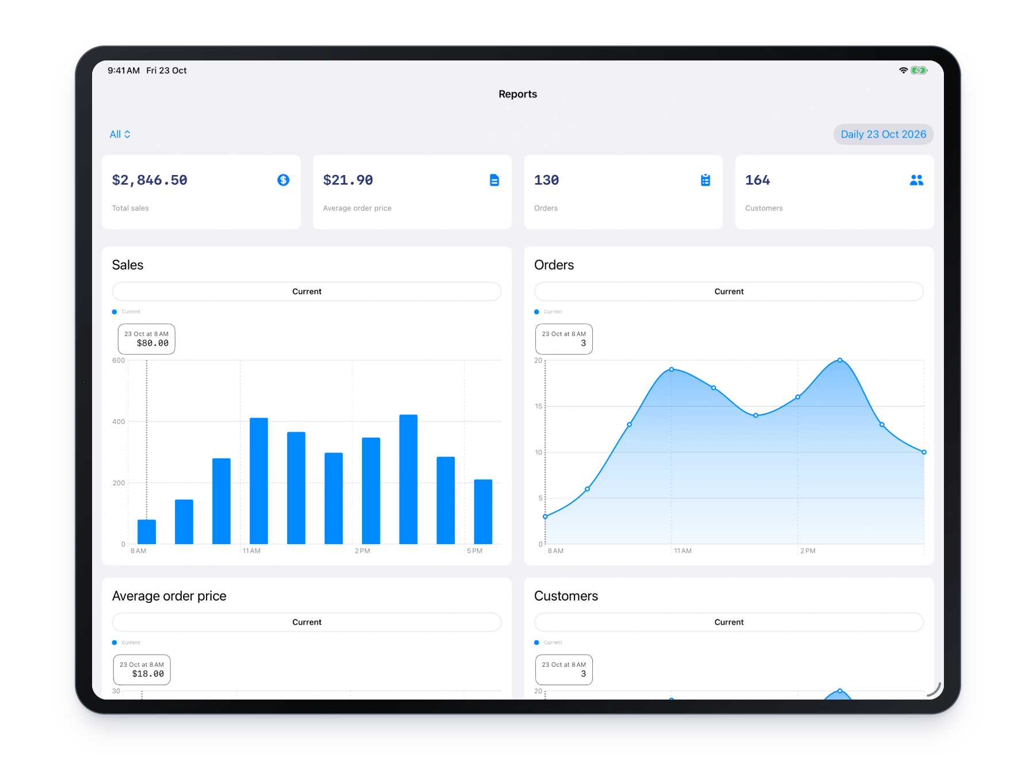Click the 130 orders value

point(547,180)
